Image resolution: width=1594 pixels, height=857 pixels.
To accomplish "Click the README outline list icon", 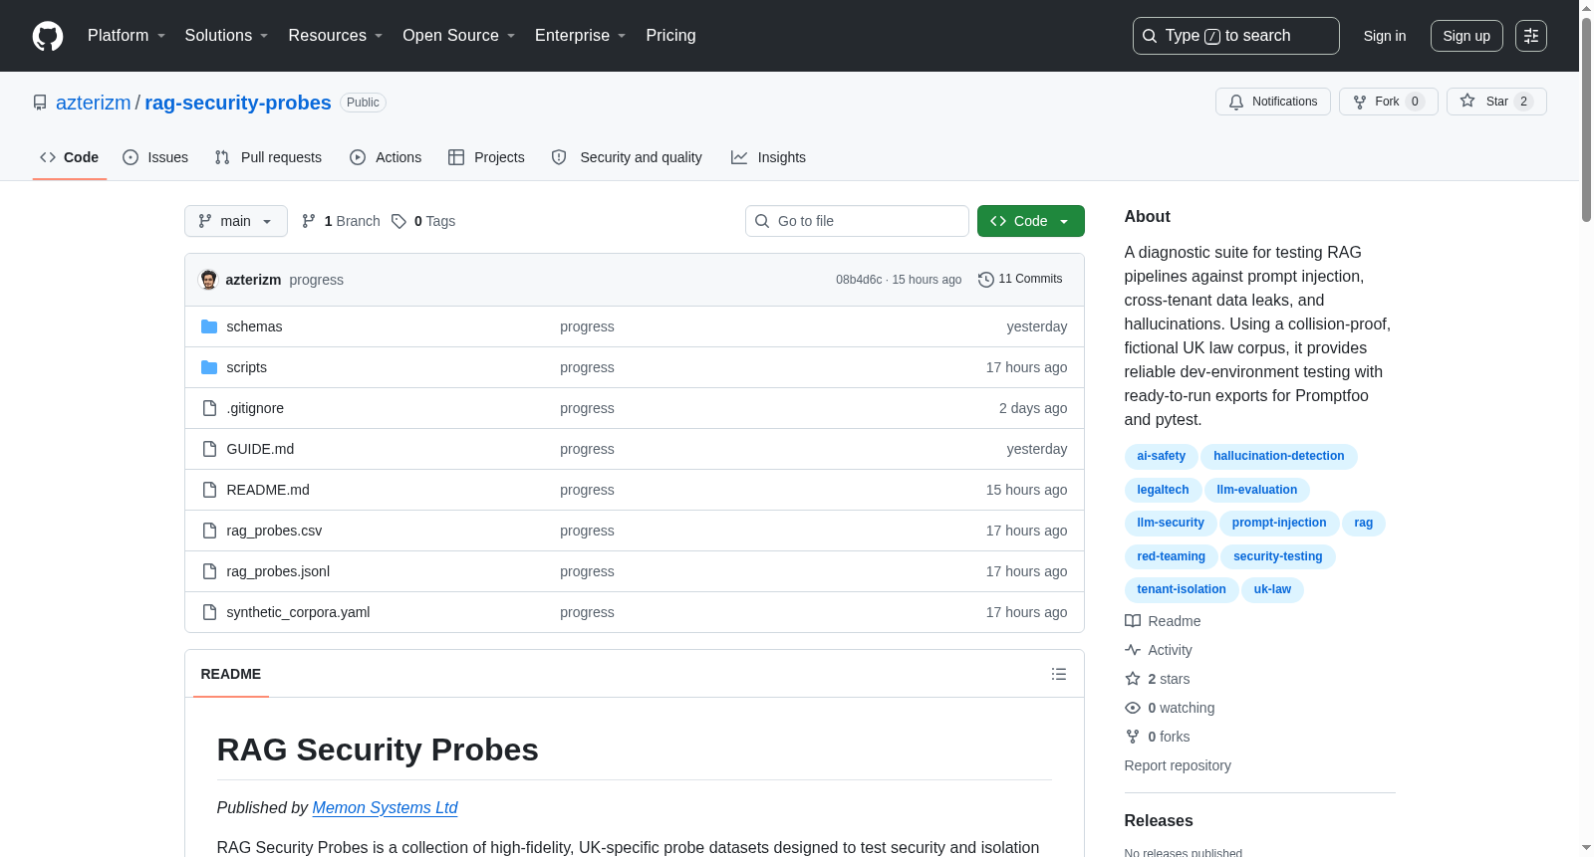I will click(x=1059, y=674).
